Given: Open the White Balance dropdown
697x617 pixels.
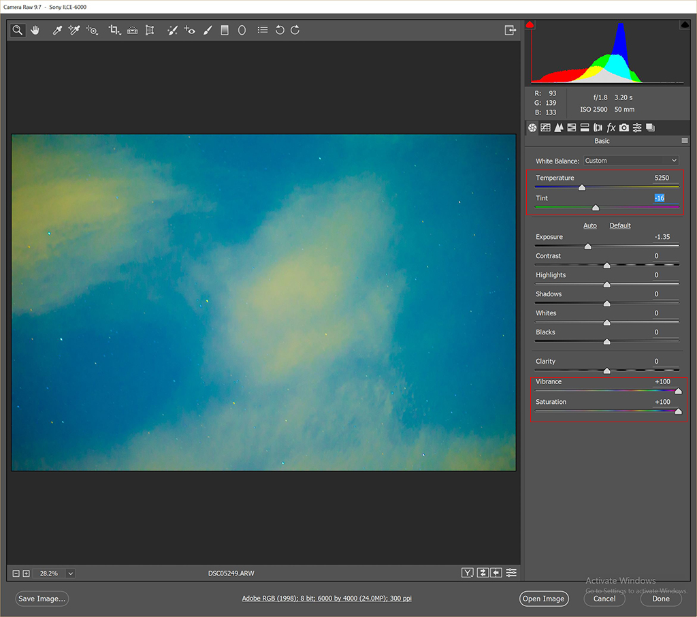Looking at the screenshot, I should coord(631,161).
